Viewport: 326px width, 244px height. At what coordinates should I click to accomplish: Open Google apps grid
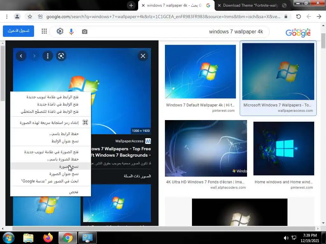(x=44, y=31)
